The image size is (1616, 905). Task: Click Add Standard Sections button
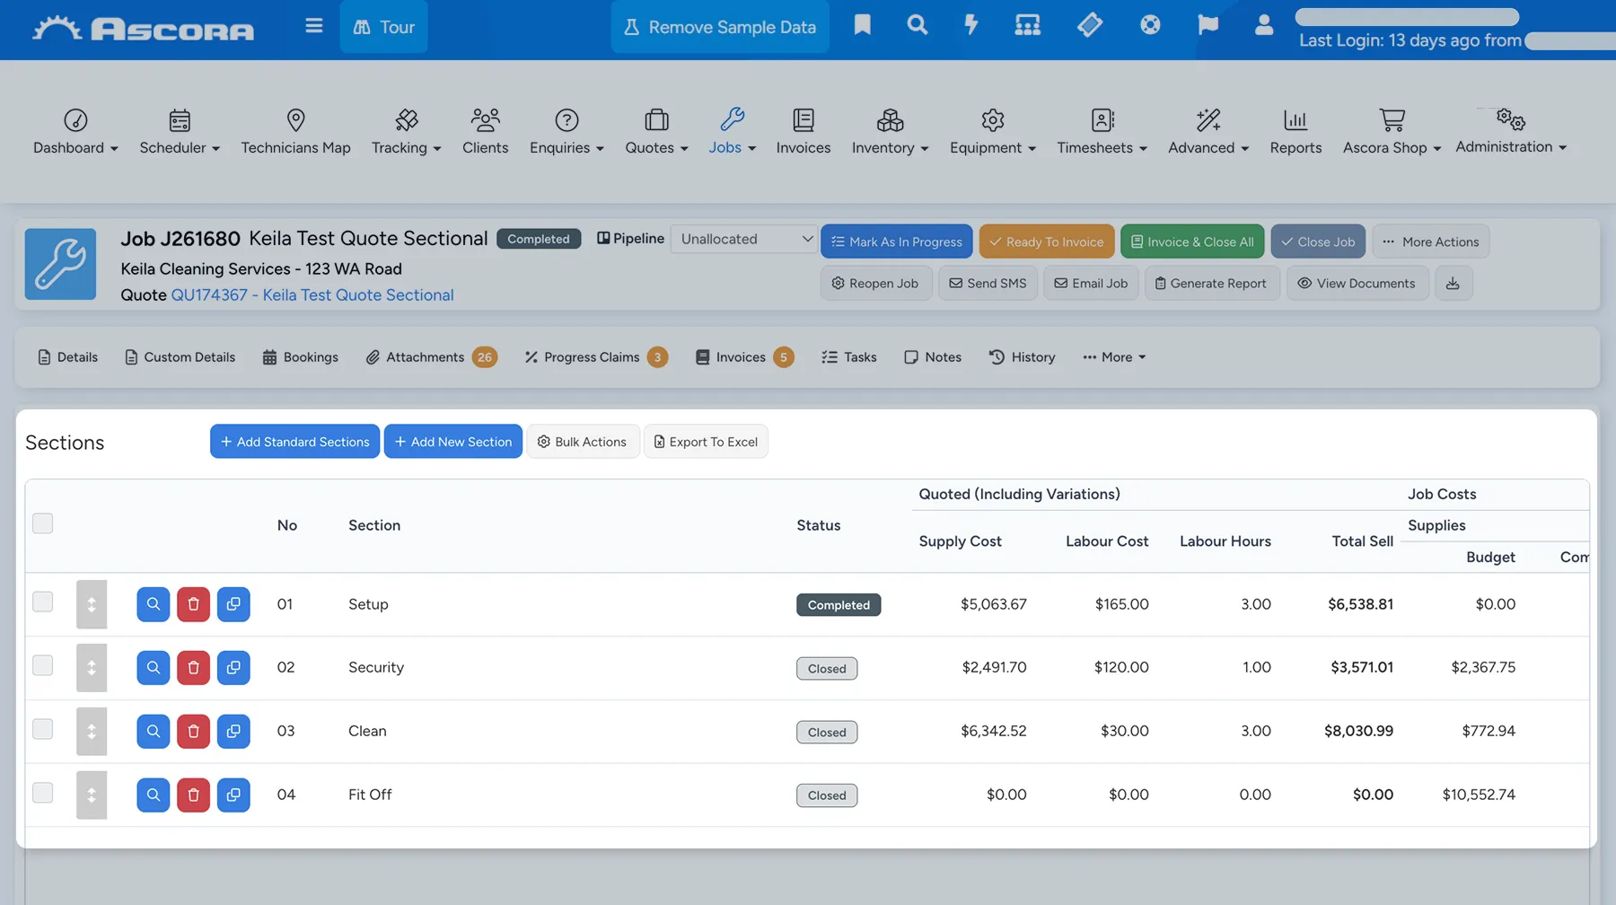click(294, 442)
